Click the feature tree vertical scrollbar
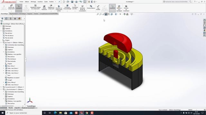Viewport: 206px width, 115px height. pos(24,50)
